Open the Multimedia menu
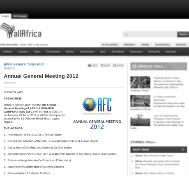Image resolution: width=189 pixels, height=176 pixels. (x=154, y=52)
